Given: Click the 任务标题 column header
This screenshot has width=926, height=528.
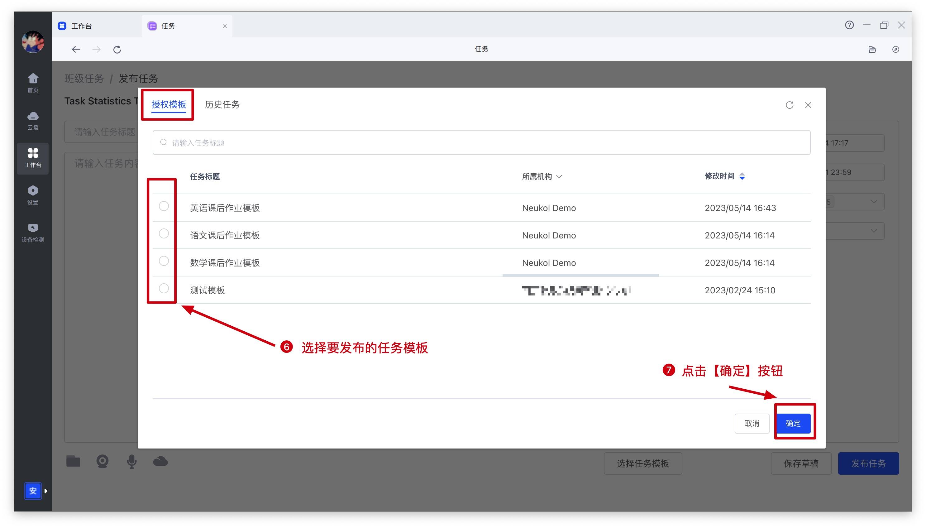Looking at the screenshot, I should pos(205,177).
